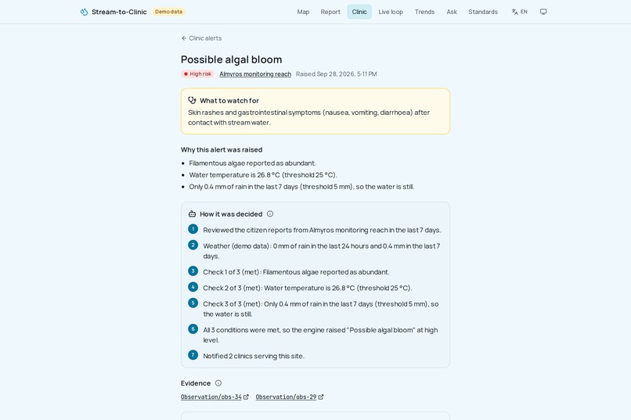Click the step 7 circle for Notified 2 clinics
631x420 pixels.
coord(193,355)
